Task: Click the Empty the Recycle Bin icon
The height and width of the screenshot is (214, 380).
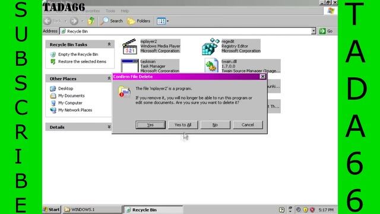Action: 53,54
